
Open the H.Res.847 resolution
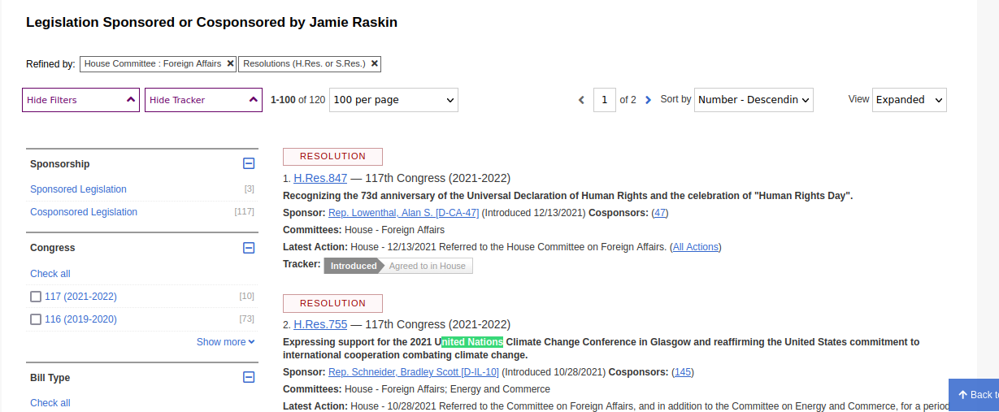320,178
